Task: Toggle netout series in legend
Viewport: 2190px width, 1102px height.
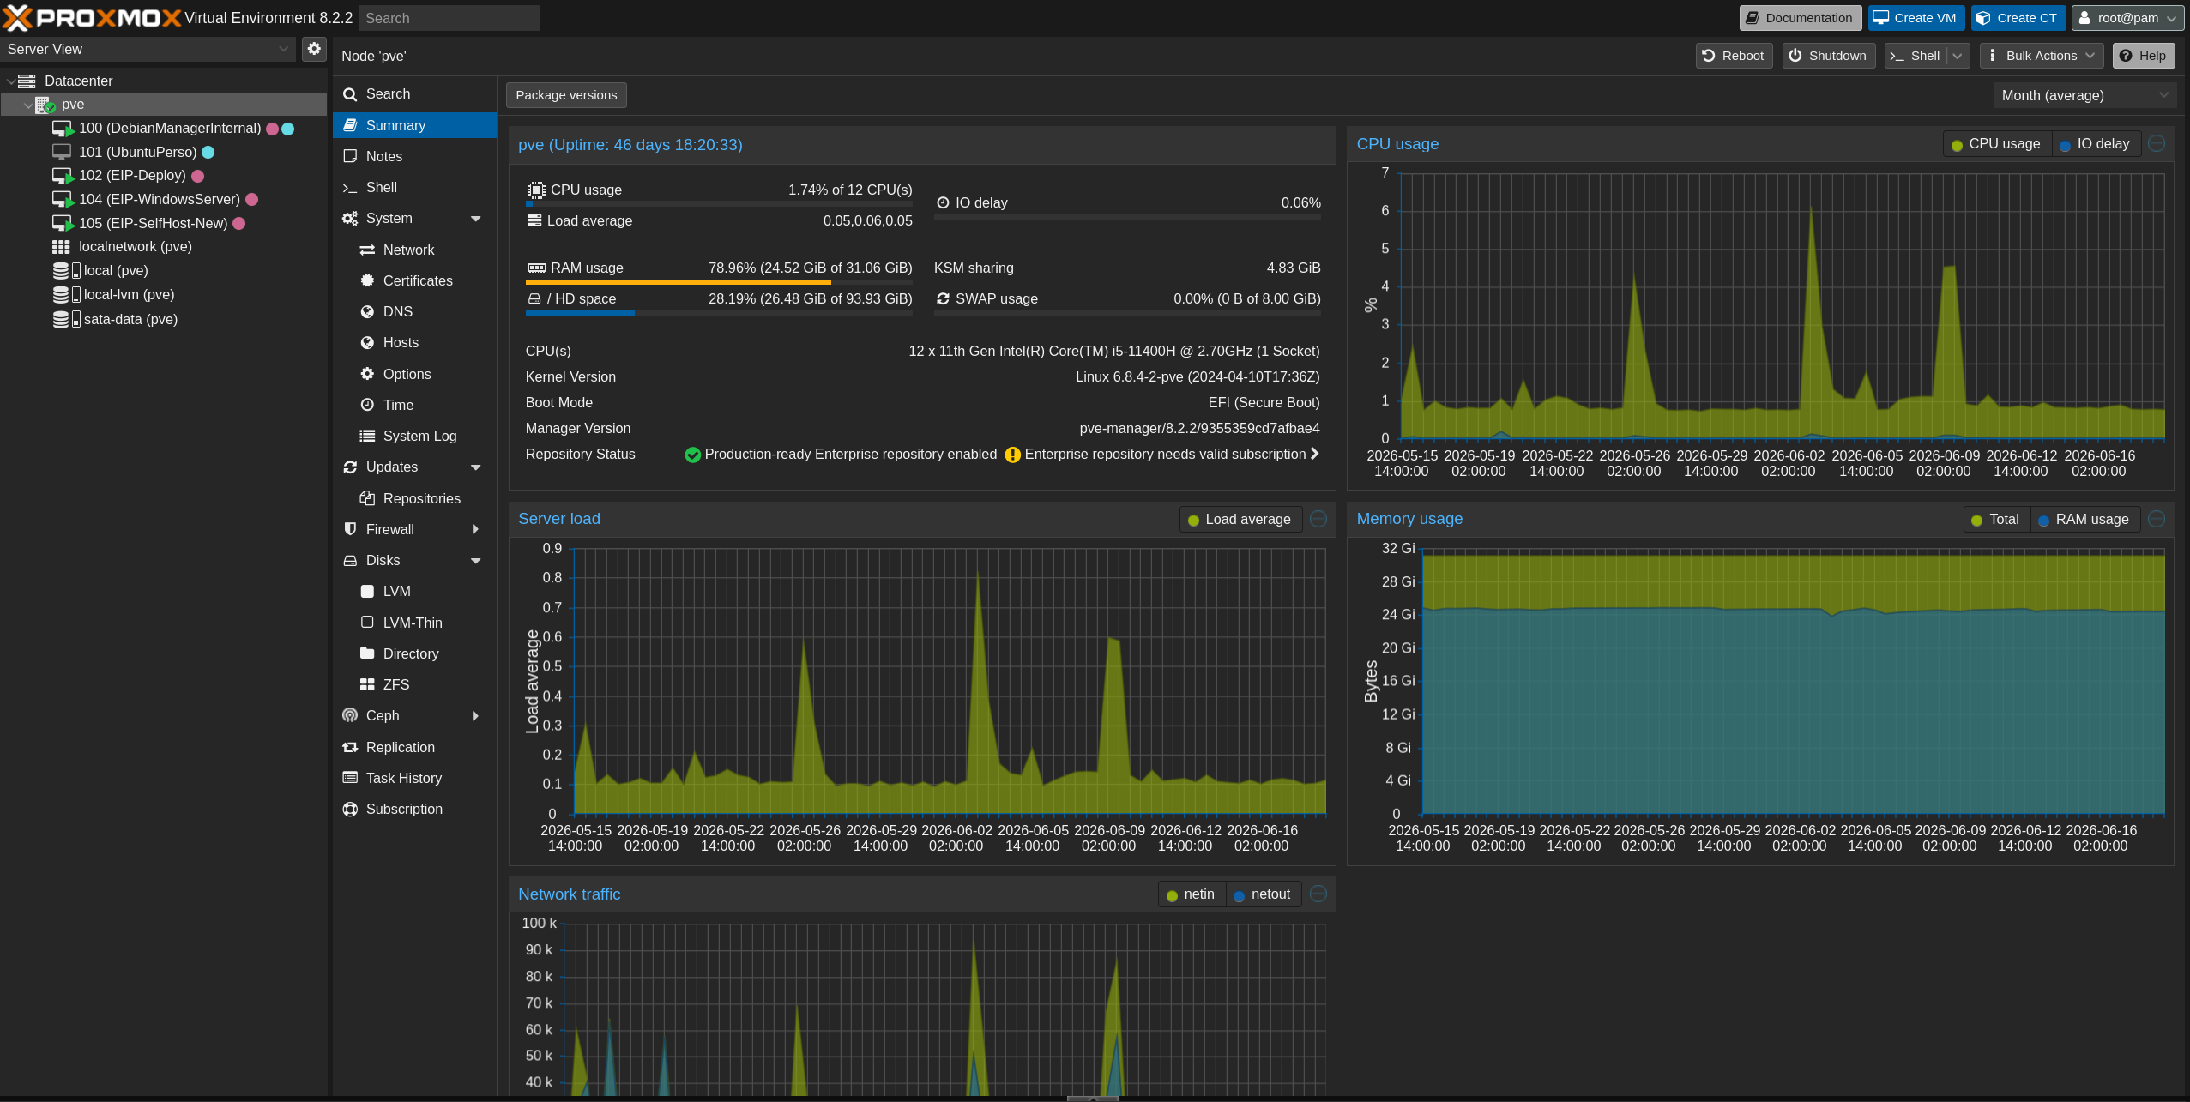Action: click(x=1263, y=894)
